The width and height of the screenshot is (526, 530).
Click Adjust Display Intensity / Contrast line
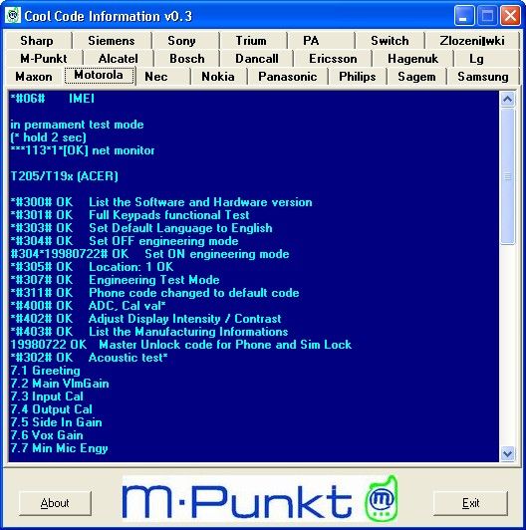click(145, 319)
